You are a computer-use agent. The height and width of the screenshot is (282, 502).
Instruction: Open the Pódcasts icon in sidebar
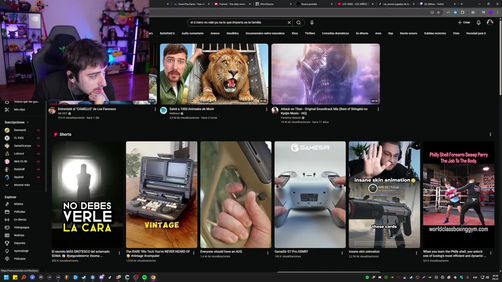[x=7, y=259]
